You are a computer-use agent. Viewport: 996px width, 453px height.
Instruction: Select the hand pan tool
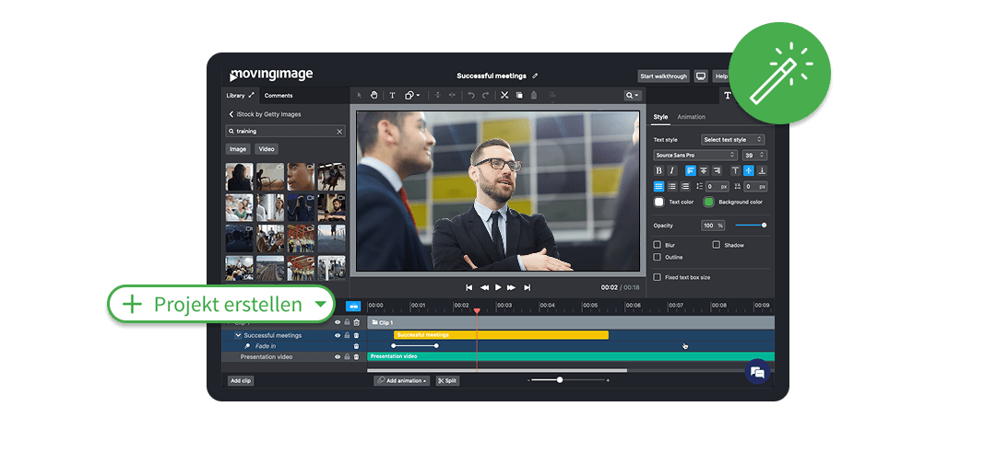374,95
